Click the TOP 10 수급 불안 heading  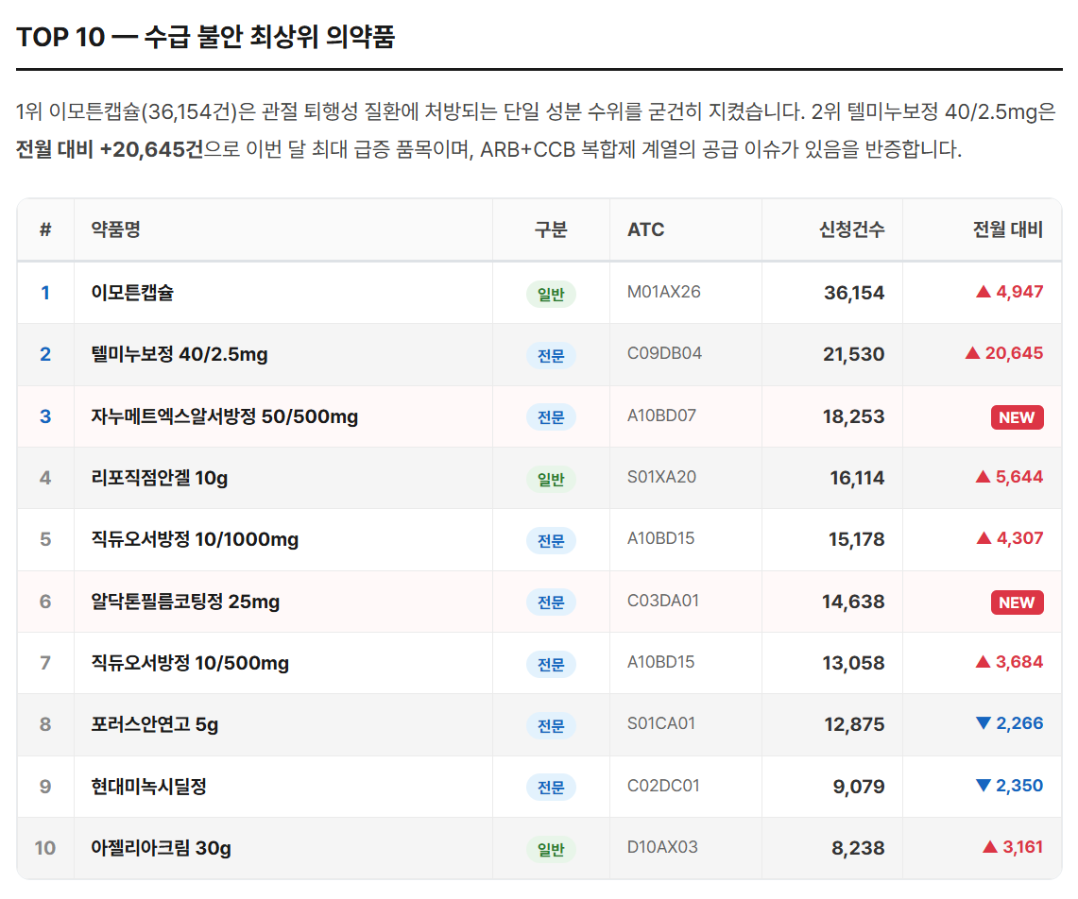pyautogui.click(x=205, y=37)
